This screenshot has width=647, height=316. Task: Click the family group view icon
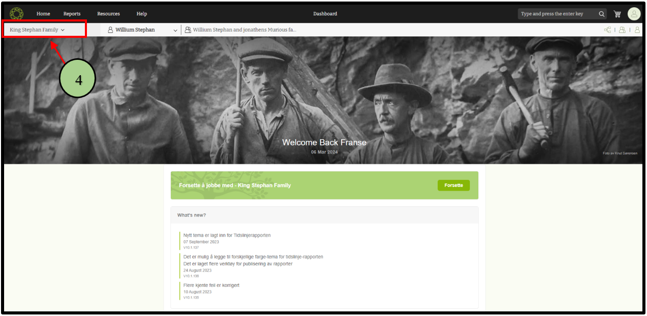coord(622,30)
